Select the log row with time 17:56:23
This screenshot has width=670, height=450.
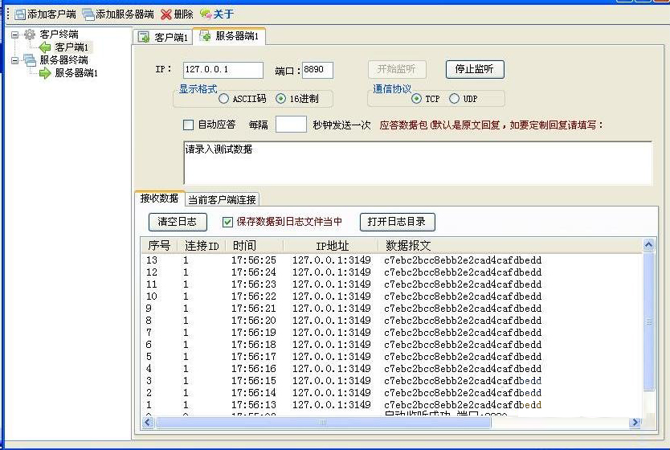pos(391,284)
